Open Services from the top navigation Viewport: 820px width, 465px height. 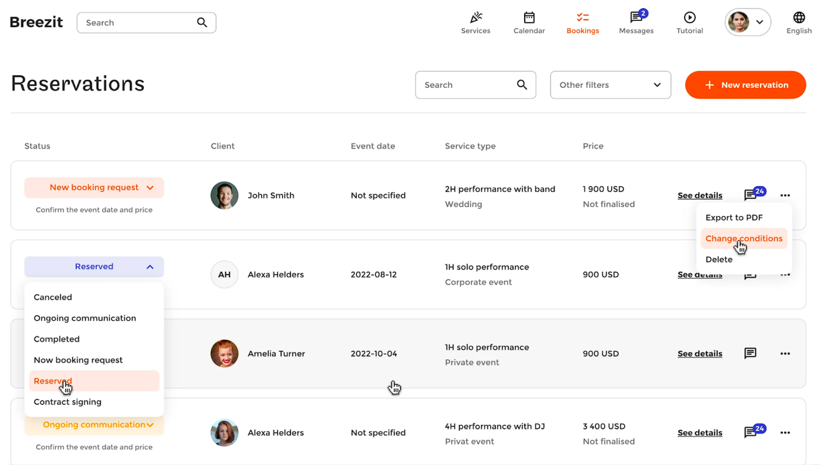click(475, 23)
